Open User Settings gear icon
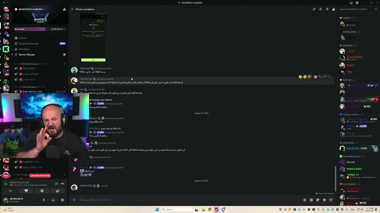This screenshot has height=213, width=380. point(62,200)
